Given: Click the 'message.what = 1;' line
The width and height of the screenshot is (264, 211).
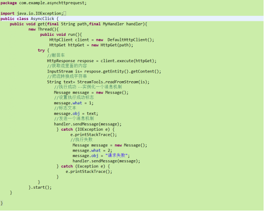Looking at the screenshot, I should (x=74, y=103).
